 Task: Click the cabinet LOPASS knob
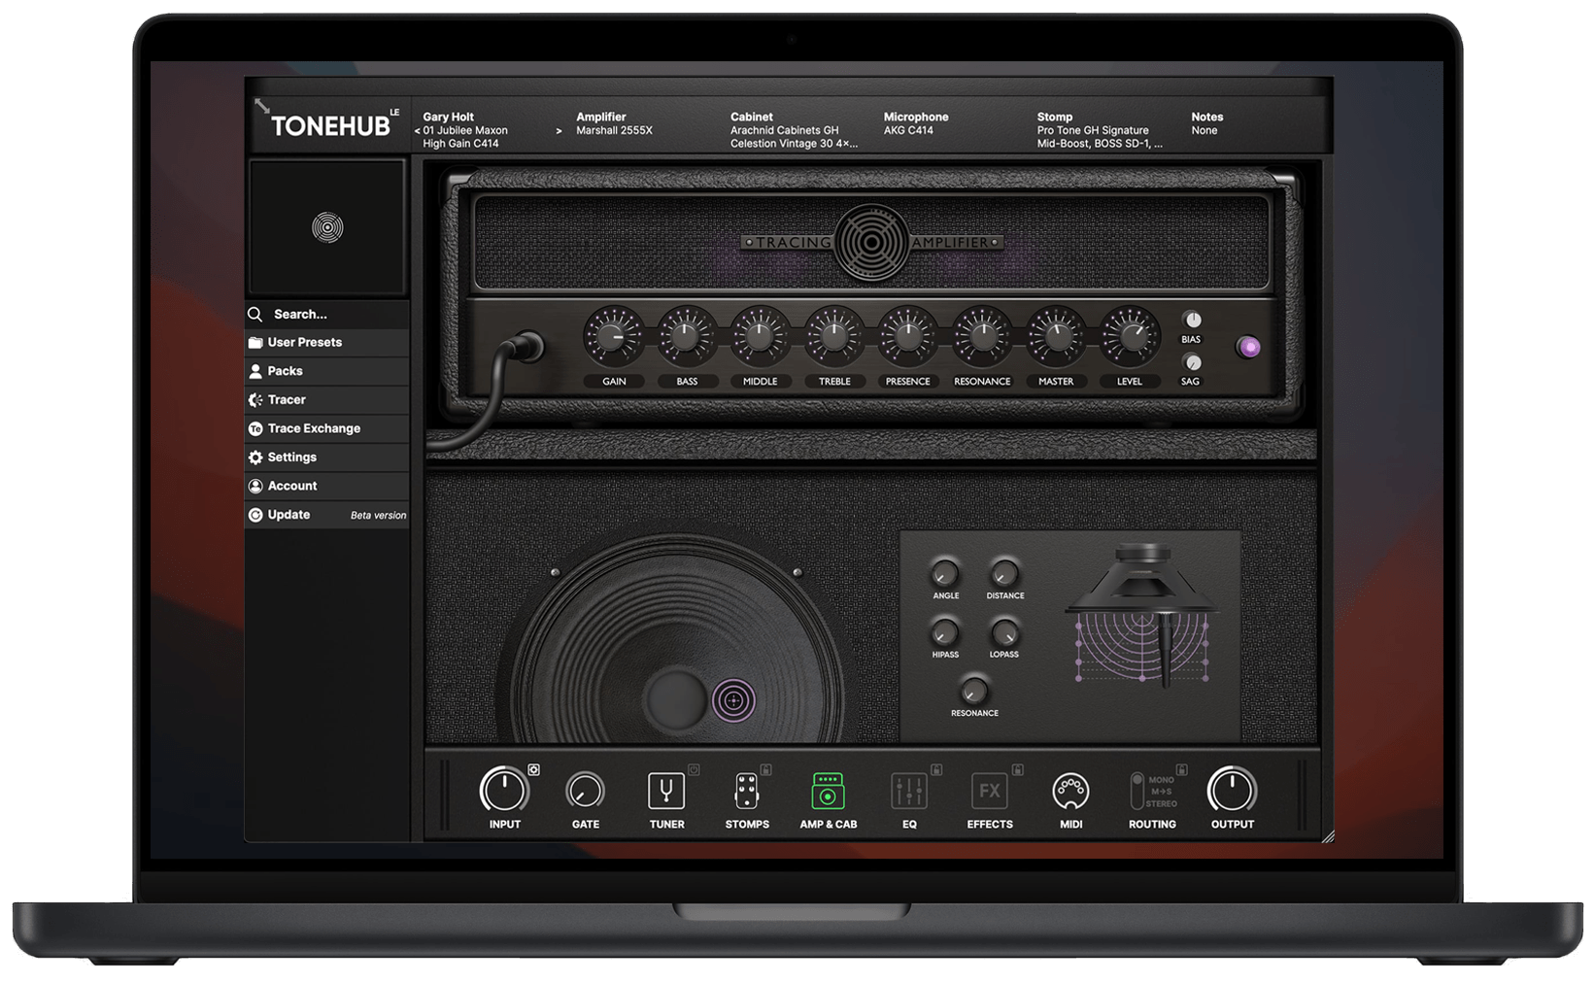[1004, 632]
